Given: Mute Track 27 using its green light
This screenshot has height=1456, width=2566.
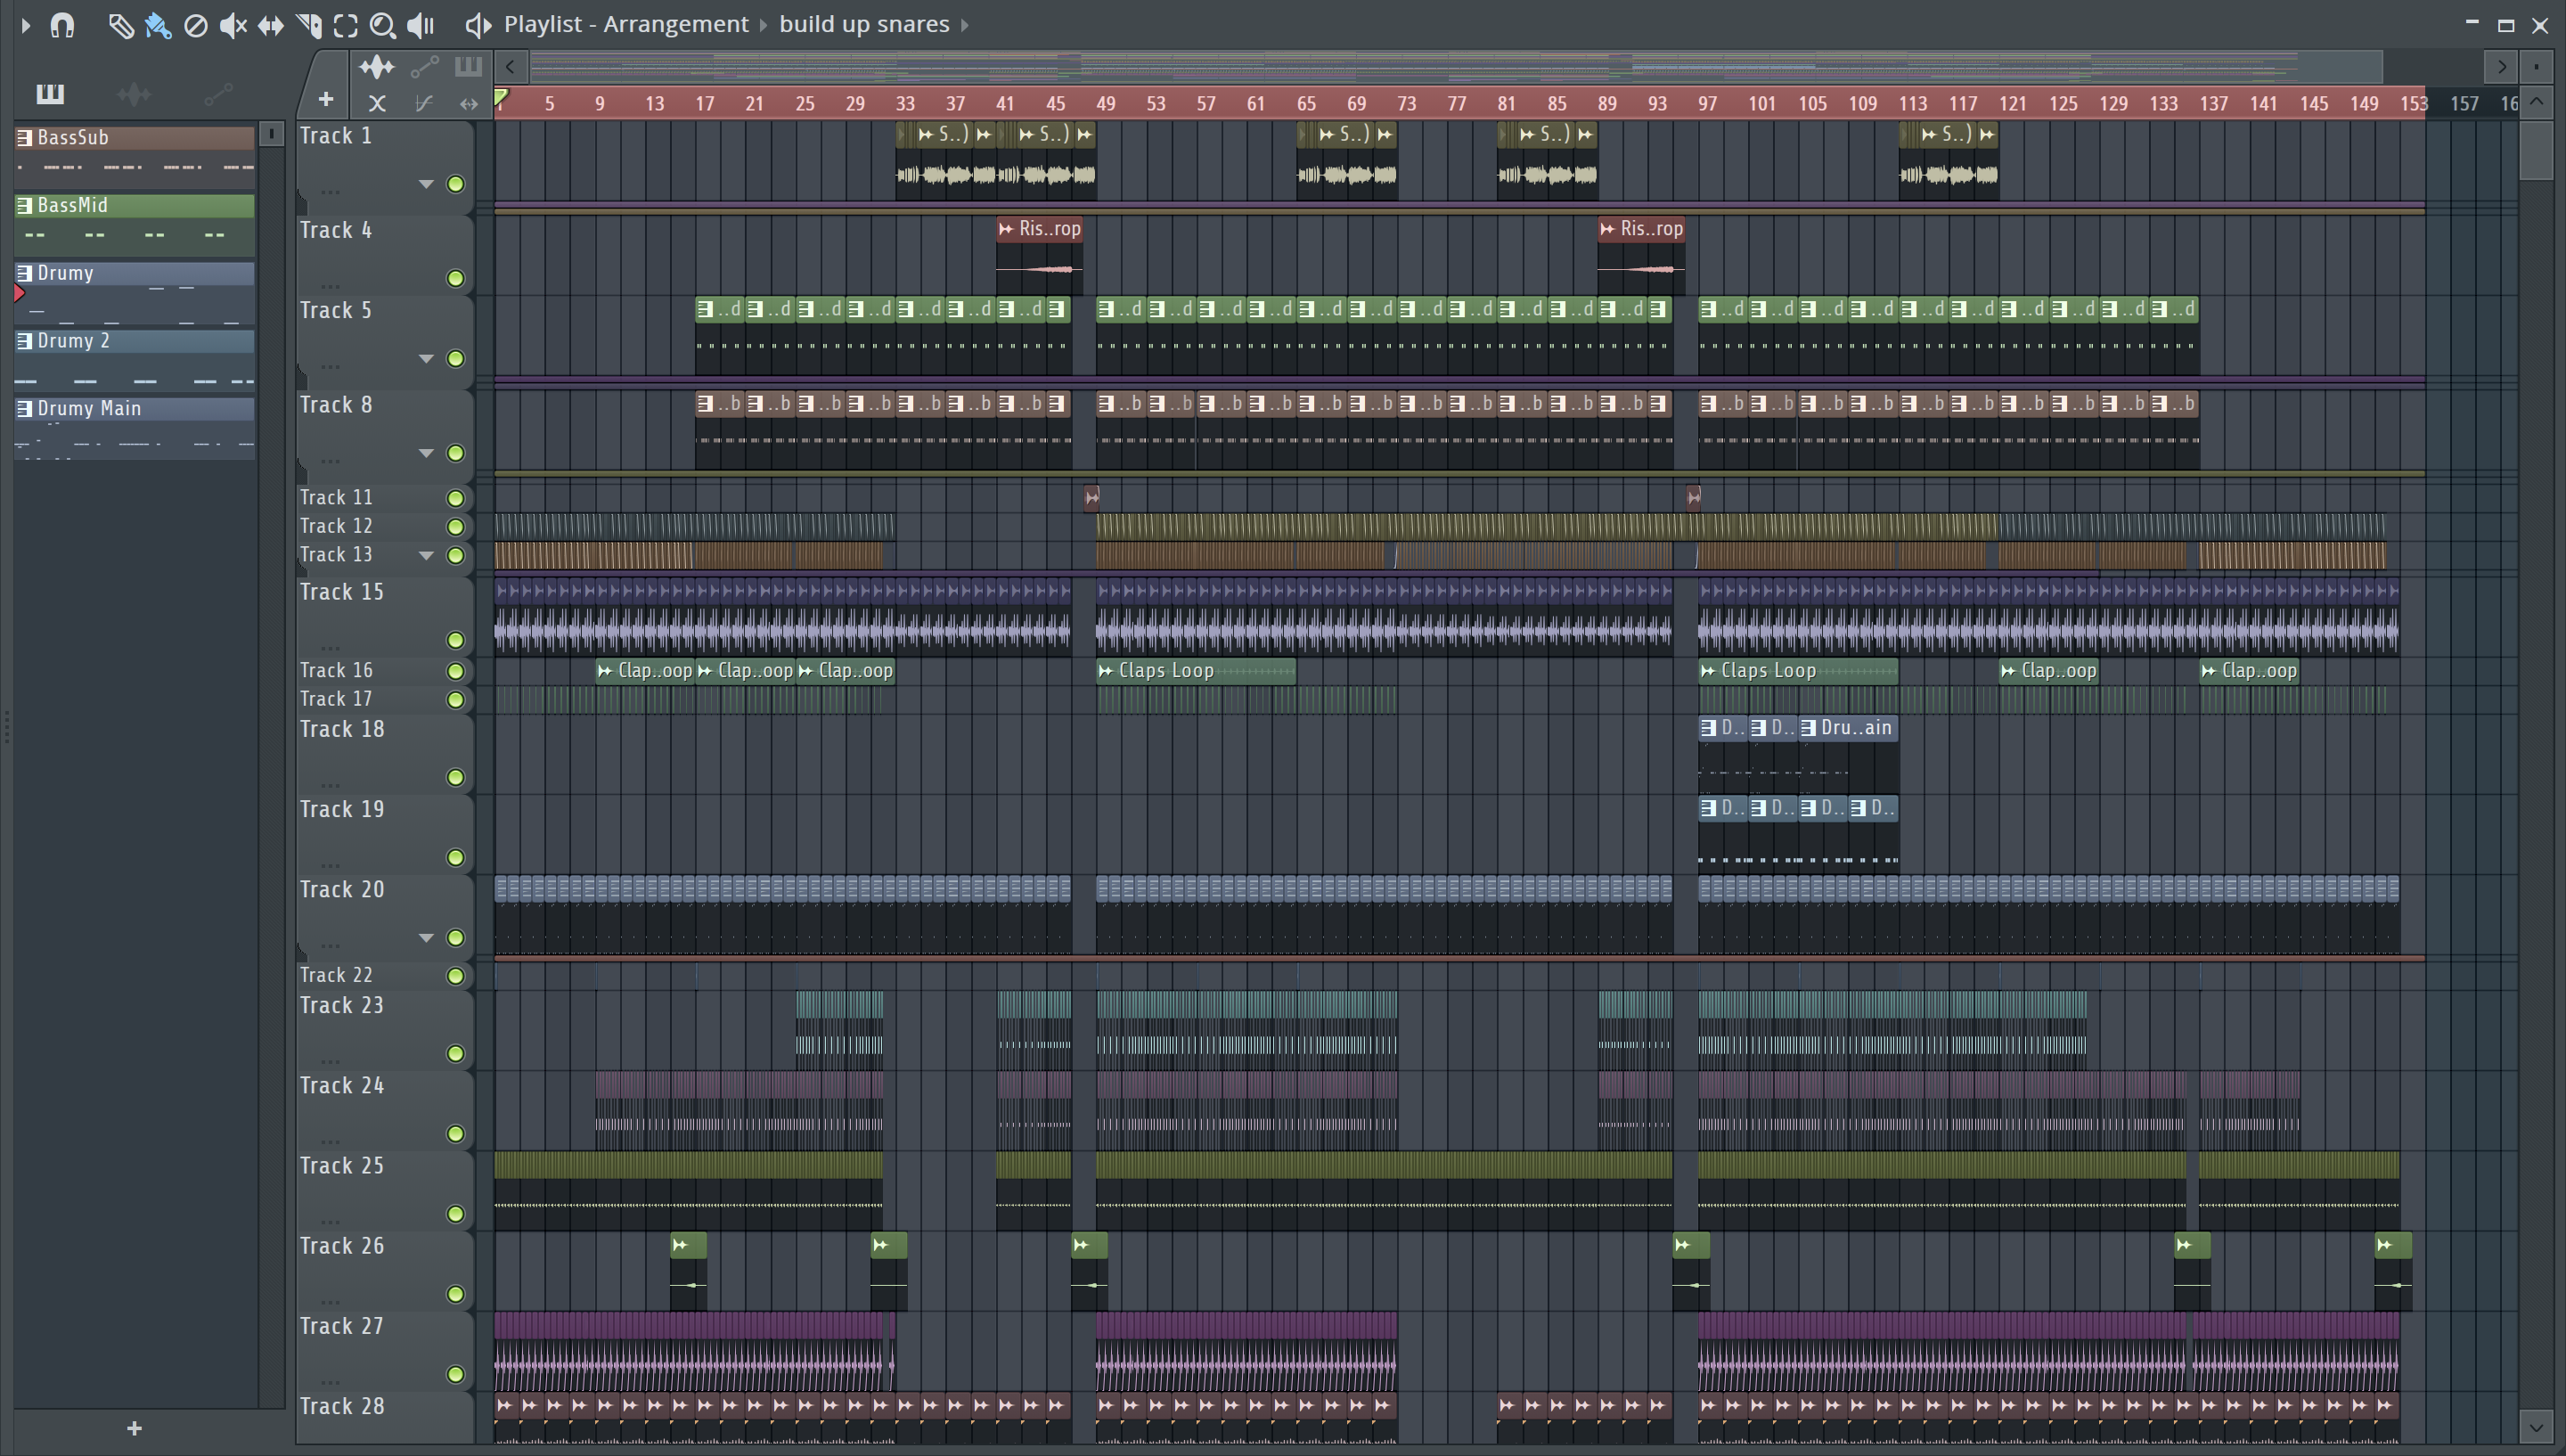Looking at the screenshot, I should (x=454, y=1374).
